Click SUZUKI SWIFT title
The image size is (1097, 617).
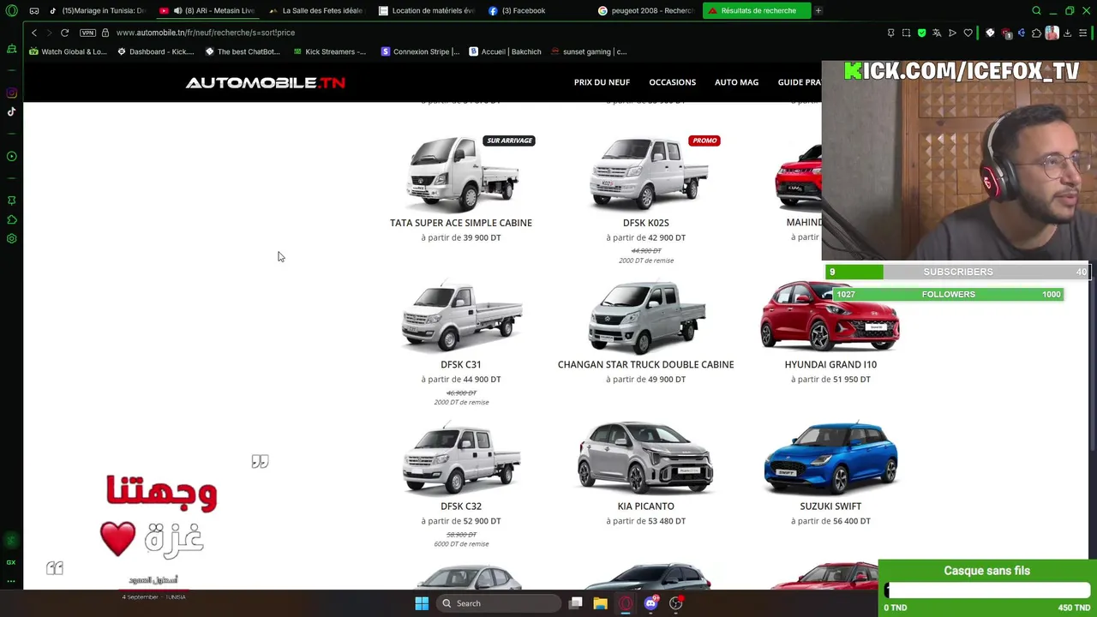click(x=830, y=506)
